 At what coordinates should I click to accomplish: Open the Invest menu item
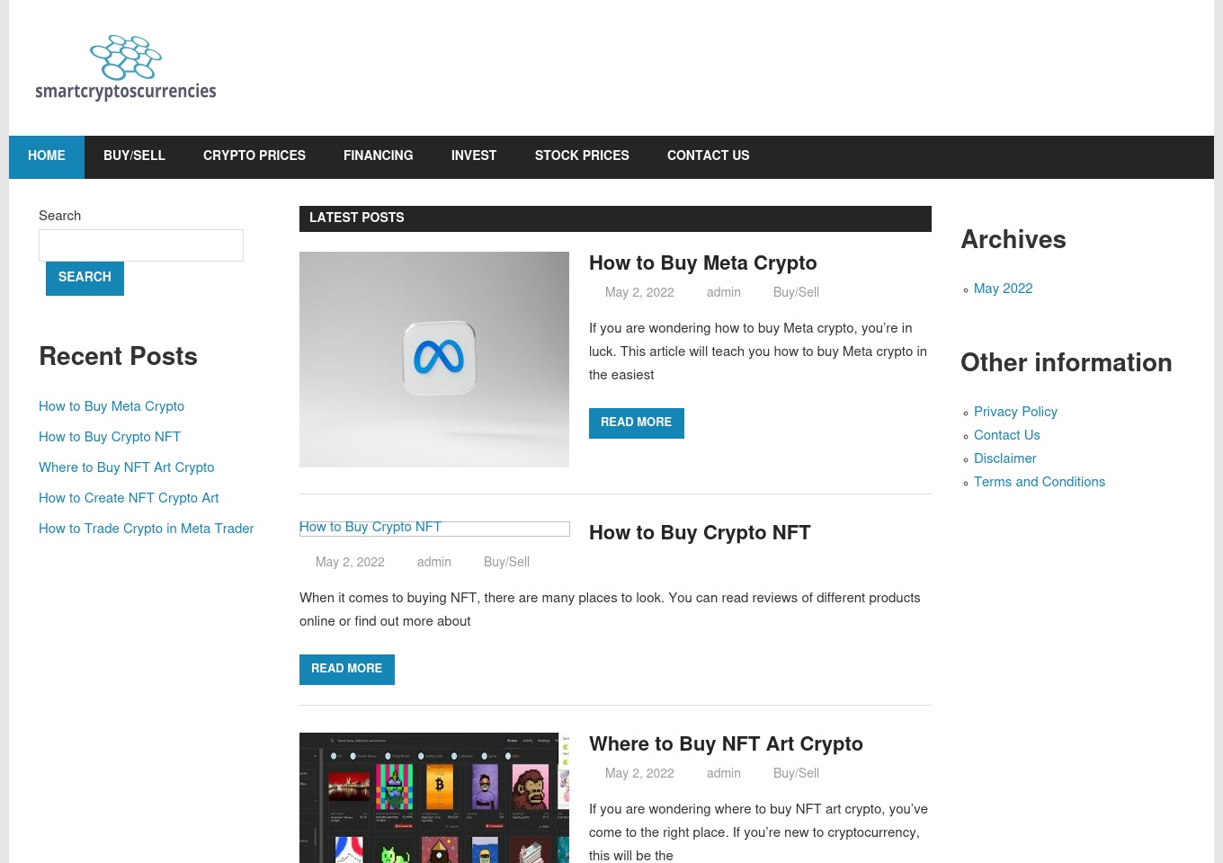pyautogui.click(x=474, y=156)
